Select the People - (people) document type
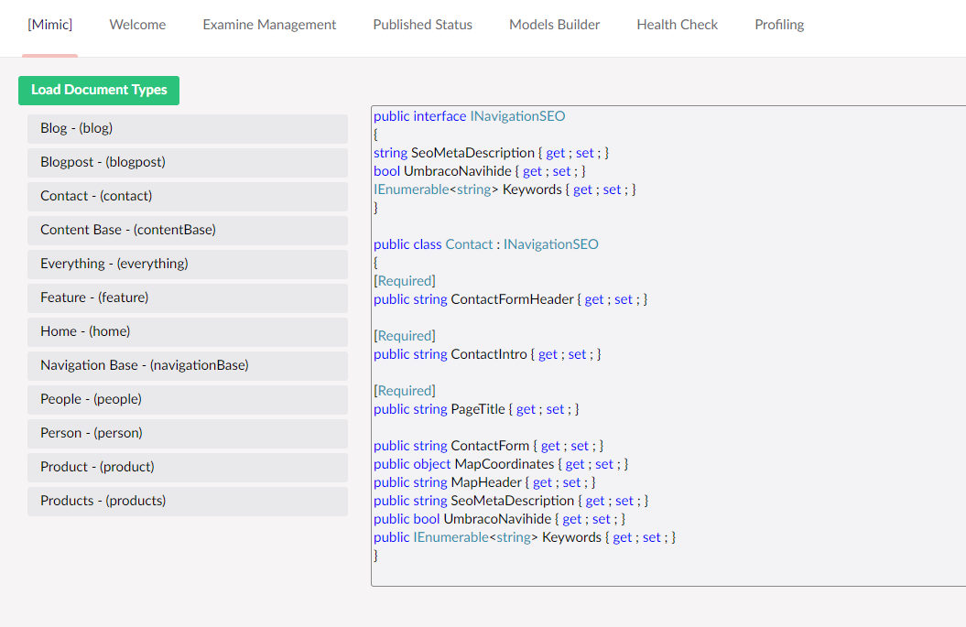 click(x=188, y=399)
